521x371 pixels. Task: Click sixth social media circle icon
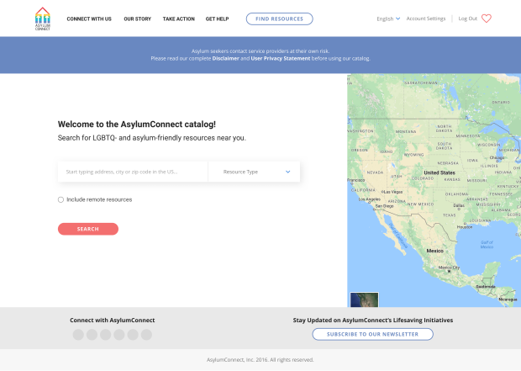(146, 335)
